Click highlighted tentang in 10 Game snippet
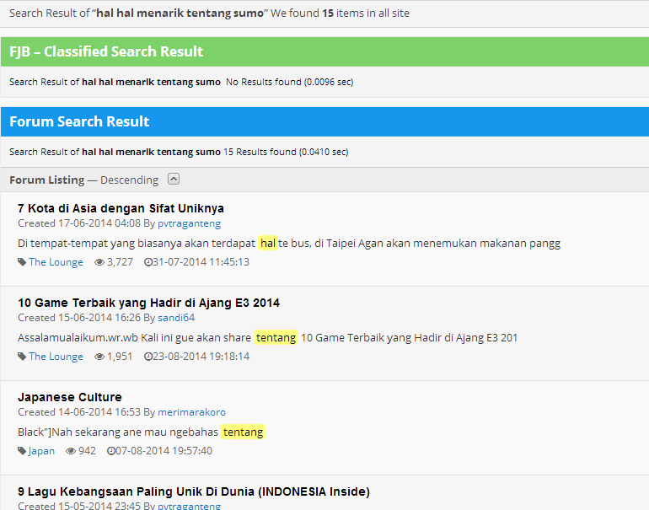This screenshot has width=649, height=510. tap(276, 337)
